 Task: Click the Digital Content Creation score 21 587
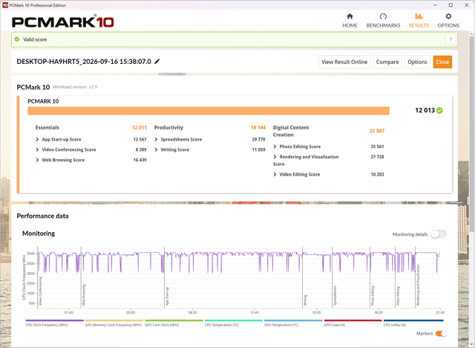(x=377, y=131)
